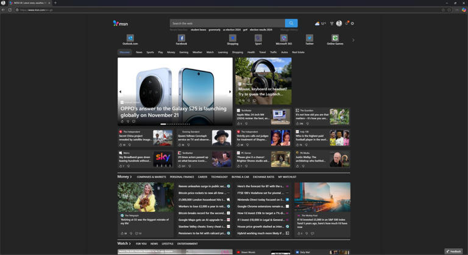Advance the headline carousel with right arrow
This screenshot has height=255, width=468.
click(x=230, y=92)
